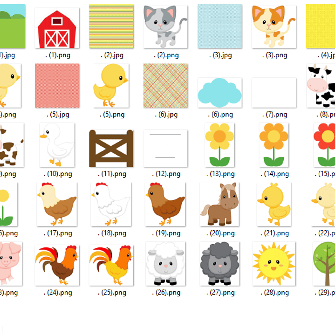Select the brown rooster file (24).png
The width and height of the screenshot is (335, 335).
(x=57, y=265)
